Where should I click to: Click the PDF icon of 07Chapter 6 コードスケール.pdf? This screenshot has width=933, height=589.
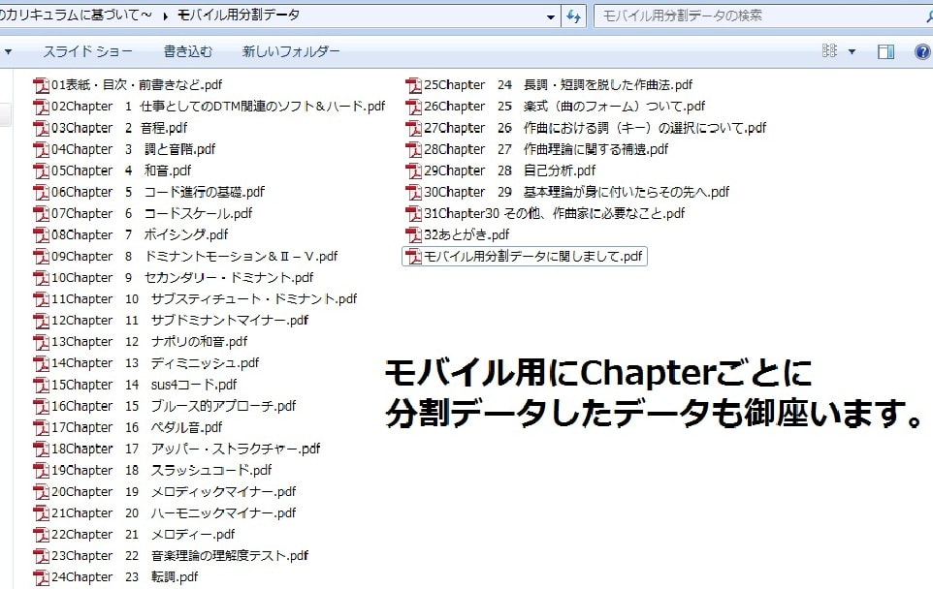(41, 214)
